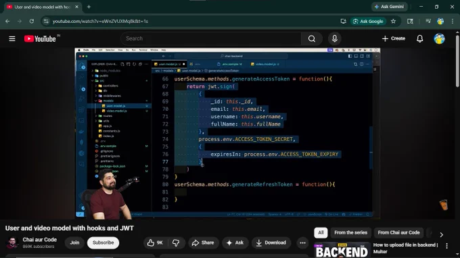Open the 'How to upload file in backend' title
460x258 pixels.
(405, 248)
